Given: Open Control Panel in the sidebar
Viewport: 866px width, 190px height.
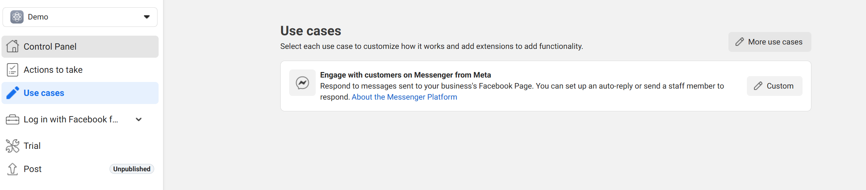Looking at the screenshot, I should click(50, 47).
